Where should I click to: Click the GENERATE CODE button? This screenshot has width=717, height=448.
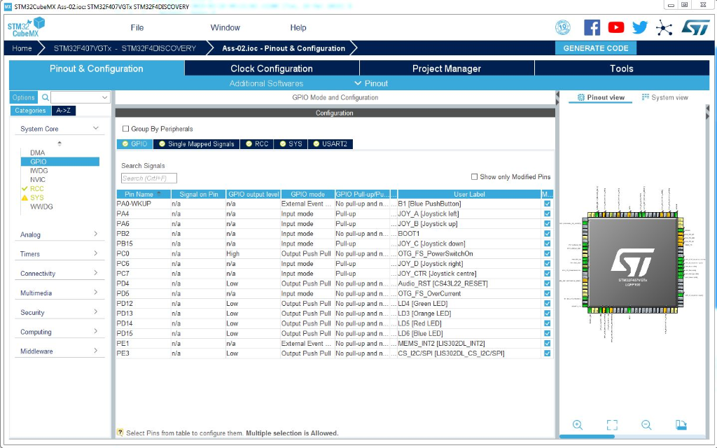tap(595, 48)
